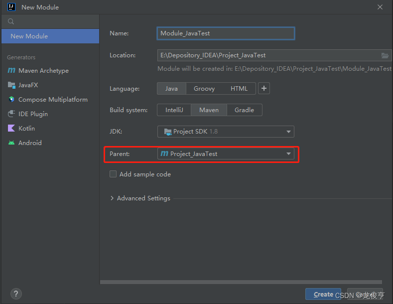Select New Module in sidebar
The image size is (393, 304).
(x=50, y=36)
